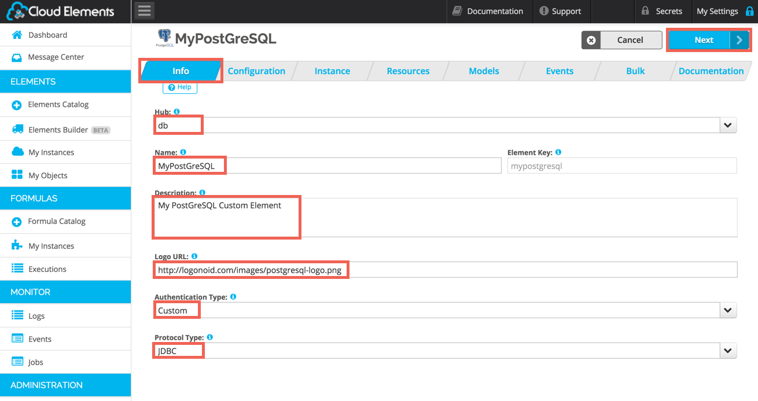Open the Bulk tab
The image size is (758, 401).
(635, 71)
